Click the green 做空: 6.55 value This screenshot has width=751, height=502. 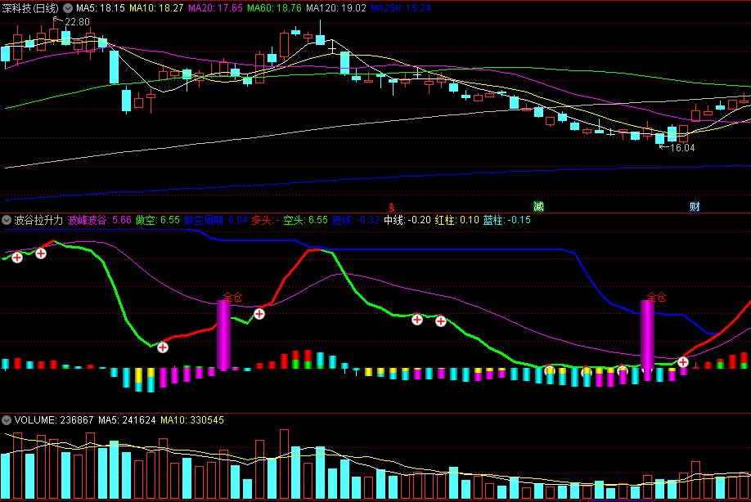tap(158, 220)
